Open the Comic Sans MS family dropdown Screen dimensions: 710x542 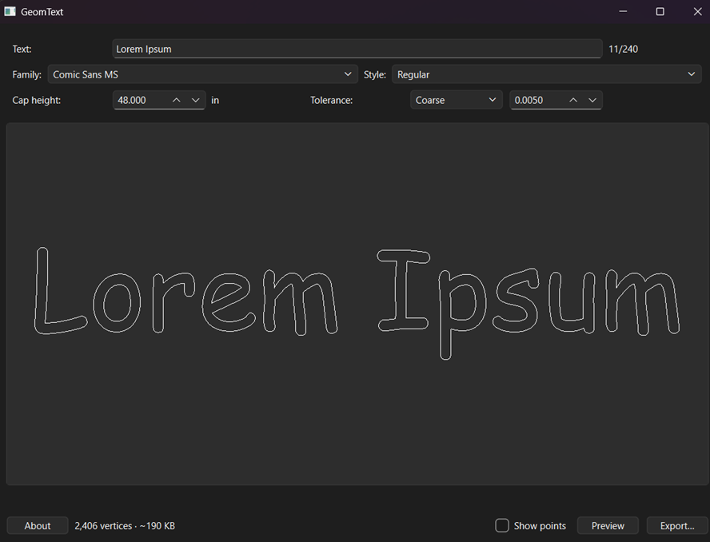tap(203, 74)
